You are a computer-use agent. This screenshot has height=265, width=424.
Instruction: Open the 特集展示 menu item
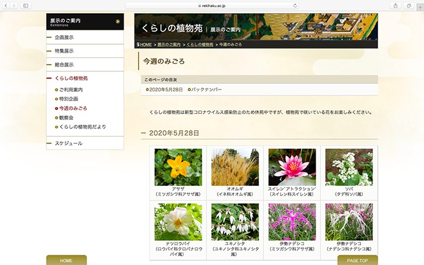[x=85, y=51]
